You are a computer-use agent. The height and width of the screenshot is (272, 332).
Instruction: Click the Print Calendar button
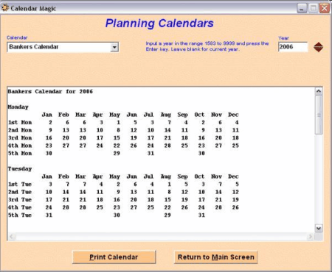pos(114,257)
